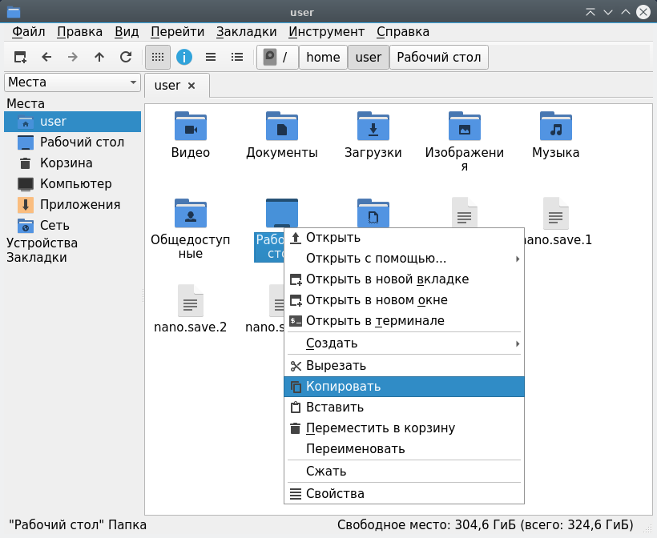657x538 pixels.
Task: Click the home path button
Action: click(x=323, y=57)
